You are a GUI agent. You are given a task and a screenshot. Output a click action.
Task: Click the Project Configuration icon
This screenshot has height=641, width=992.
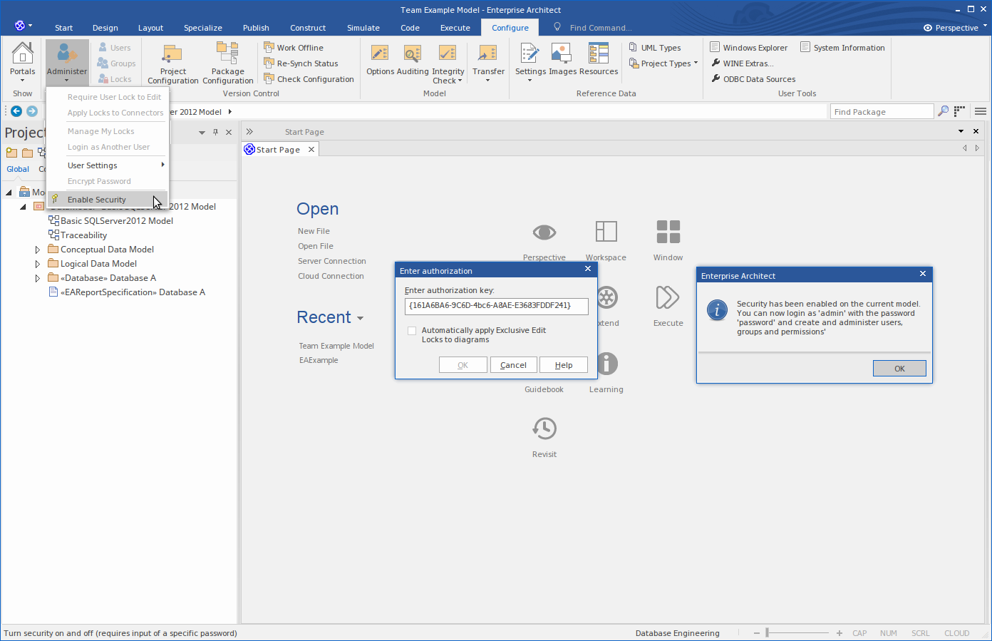(x=172, y=61)
